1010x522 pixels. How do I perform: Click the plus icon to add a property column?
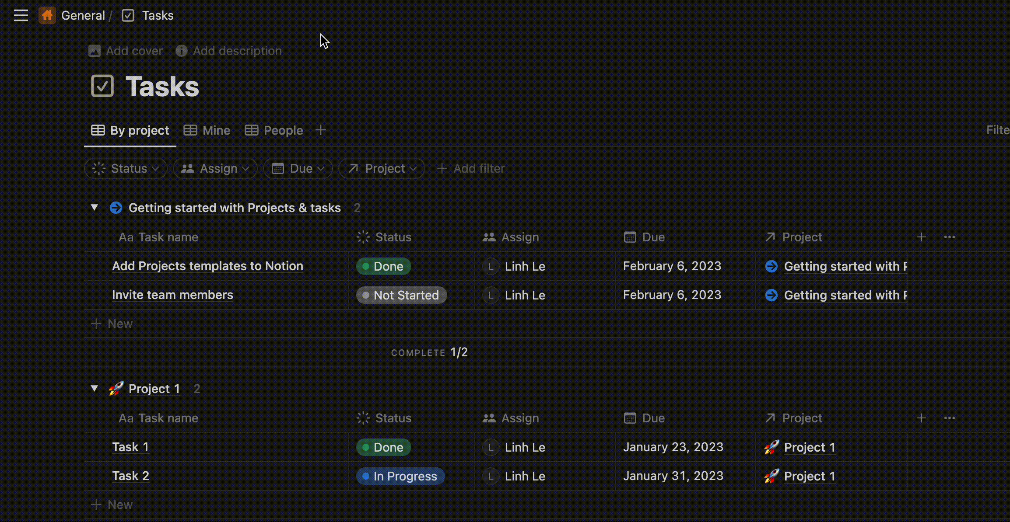921,237
